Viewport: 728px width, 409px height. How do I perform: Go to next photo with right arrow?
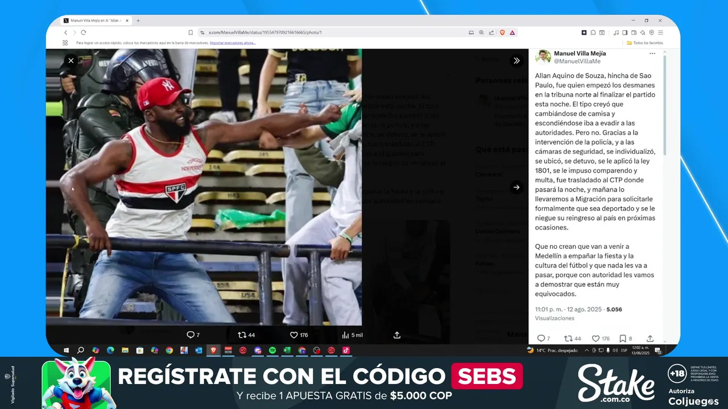516,187
